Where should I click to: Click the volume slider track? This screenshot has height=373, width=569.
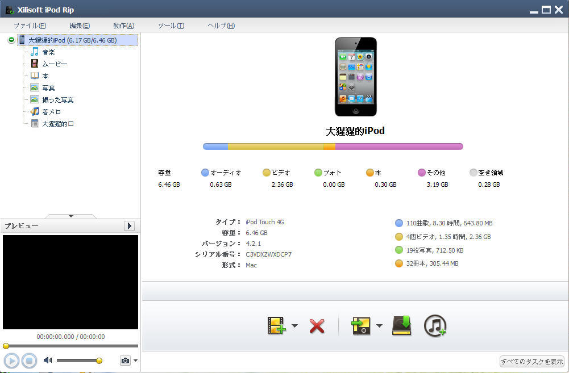(78, 361)
